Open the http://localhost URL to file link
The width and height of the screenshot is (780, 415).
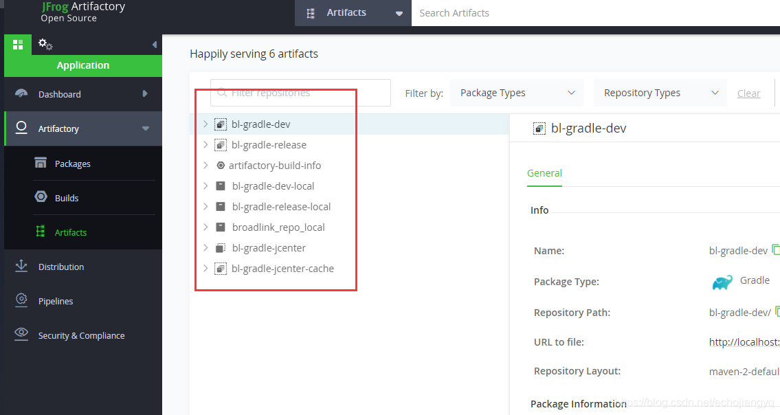pos(744,342)
